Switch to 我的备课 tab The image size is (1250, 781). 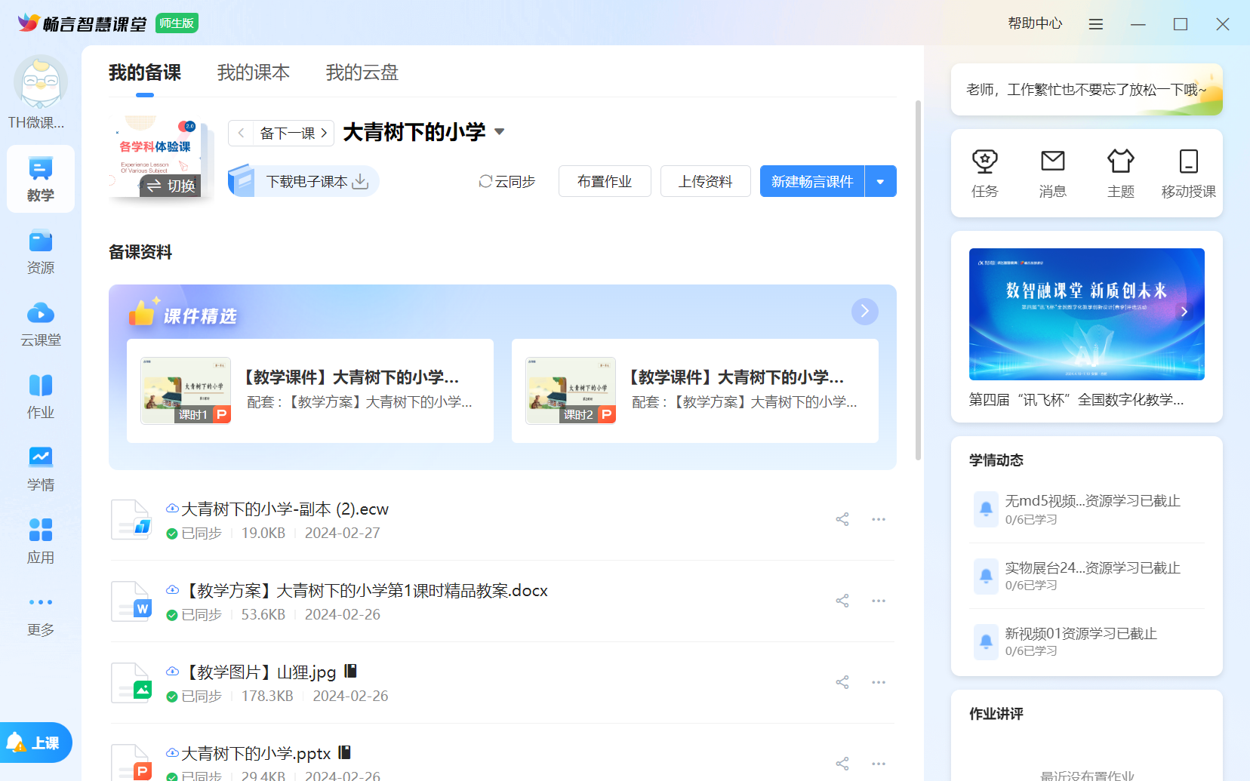145,73
